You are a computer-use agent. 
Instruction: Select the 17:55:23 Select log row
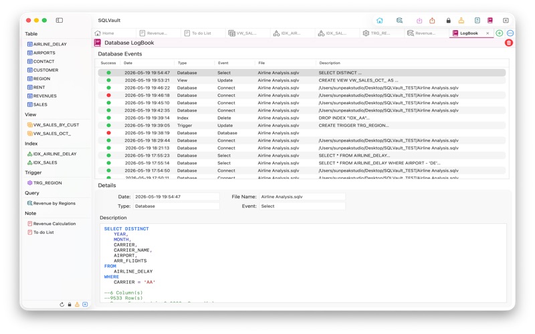(302, 155)
